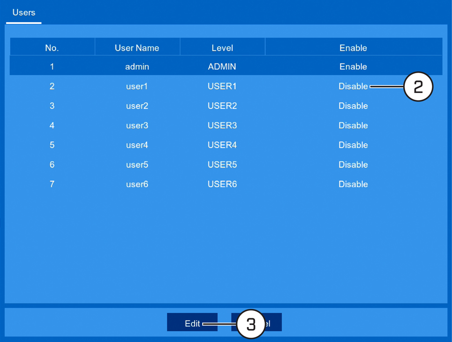Select the user6 row
The height and width of the screenshot is (342, 452).
pyautogui.click(x=226, y=184)
